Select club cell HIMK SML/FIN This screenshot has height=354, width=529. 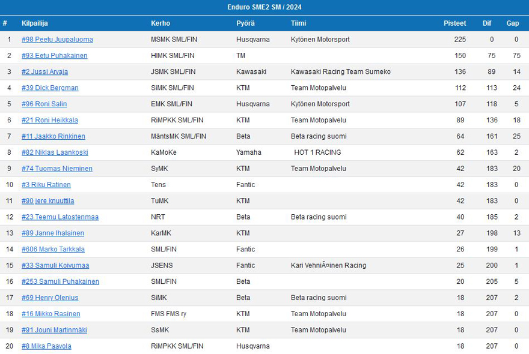173,56
